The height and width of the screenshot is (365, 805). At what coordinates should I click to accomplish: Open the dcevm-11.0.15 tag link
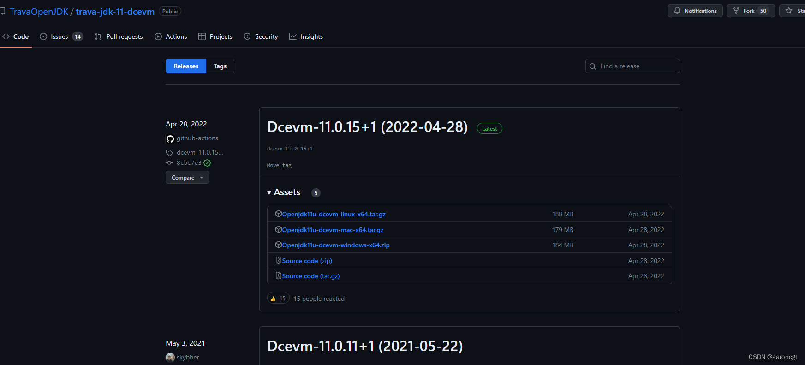pyautogui.click(x=200, y=152)
